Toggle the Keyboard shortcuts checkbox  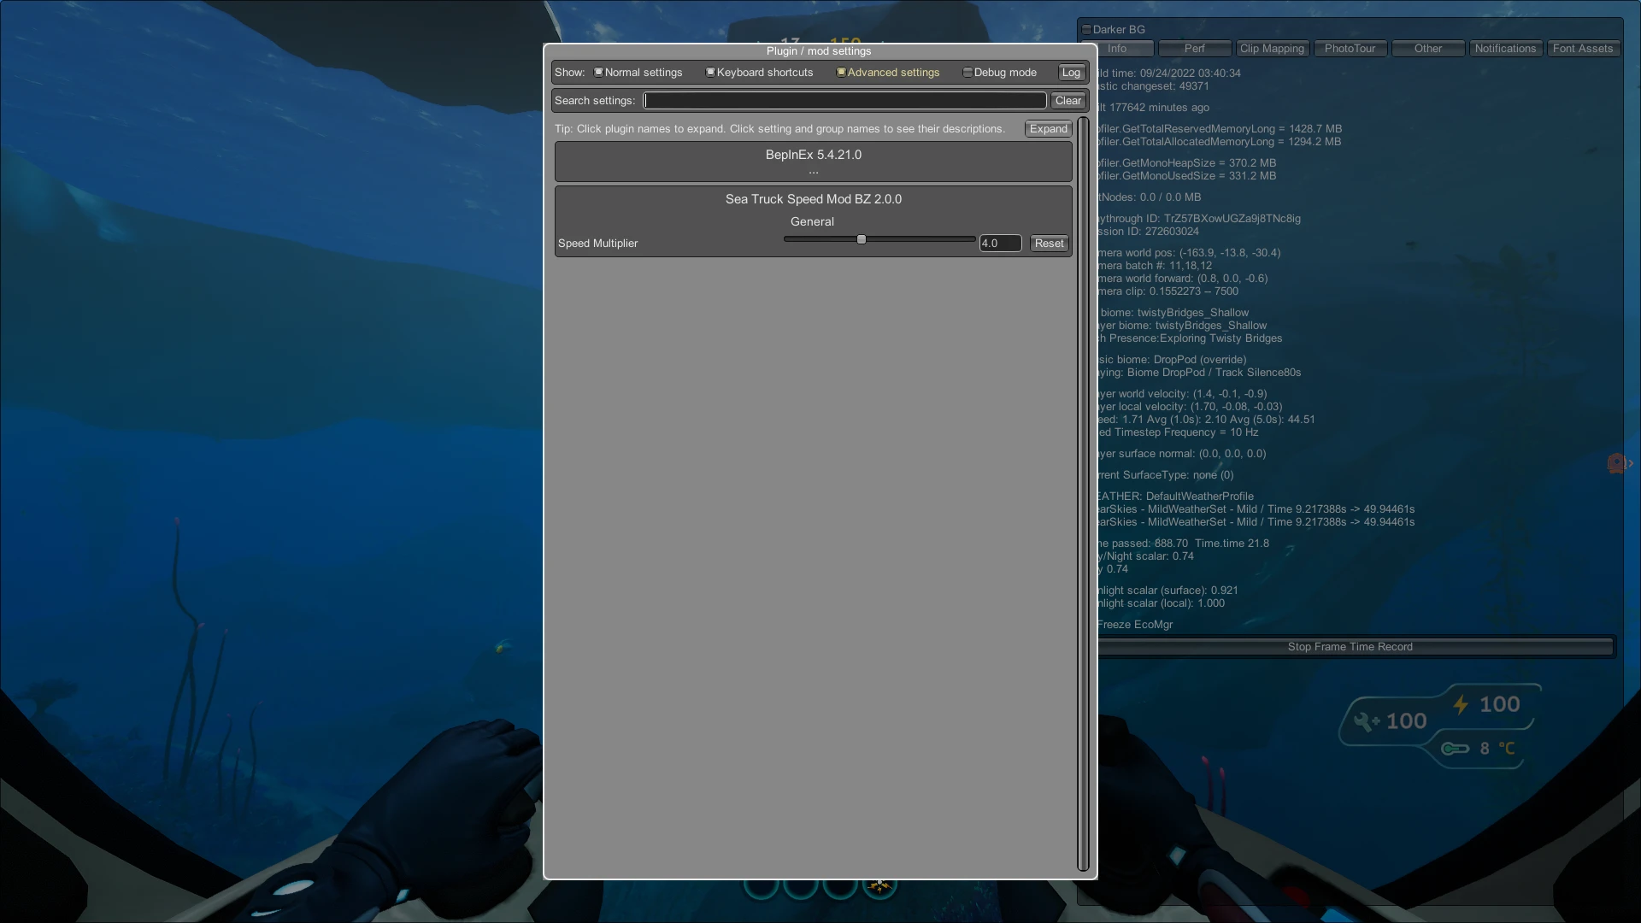click(x=710, y=73)
